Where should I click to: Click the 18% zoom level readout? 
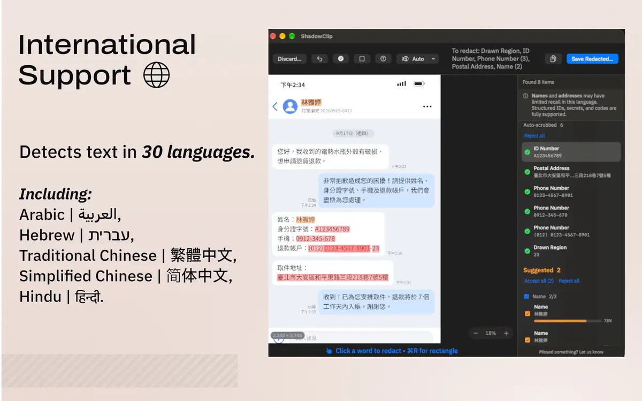(x=491, y=333)
